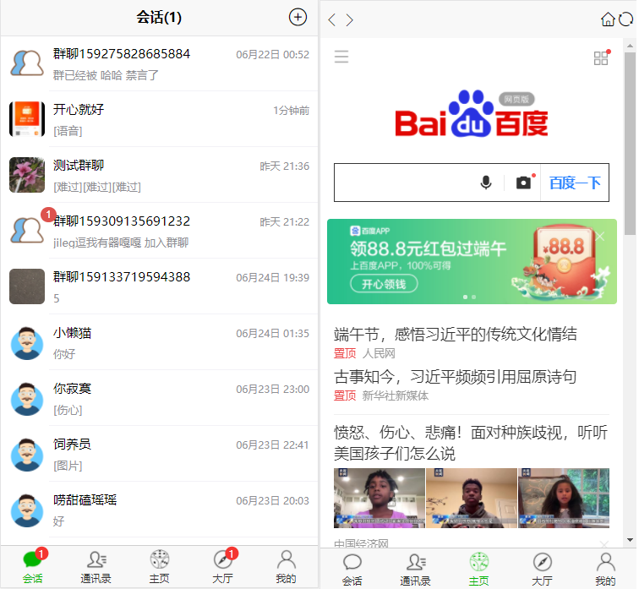Switch to 大厅 tab in right panel
Viewport: 639px width, 589px height.
coord(543,569)
